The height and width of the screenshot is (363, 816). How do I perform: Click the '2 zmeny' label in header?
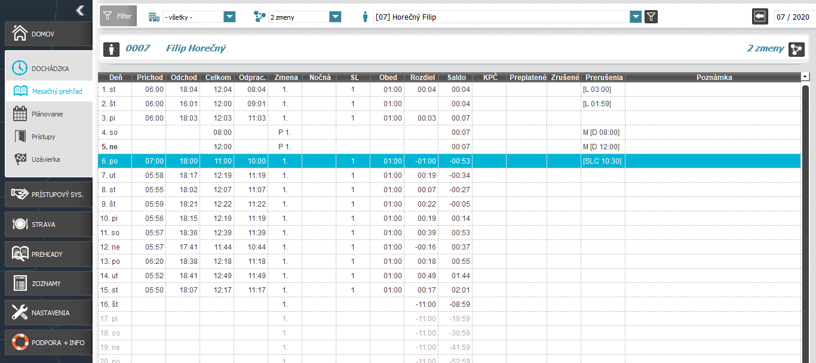[x=765, y=48]
